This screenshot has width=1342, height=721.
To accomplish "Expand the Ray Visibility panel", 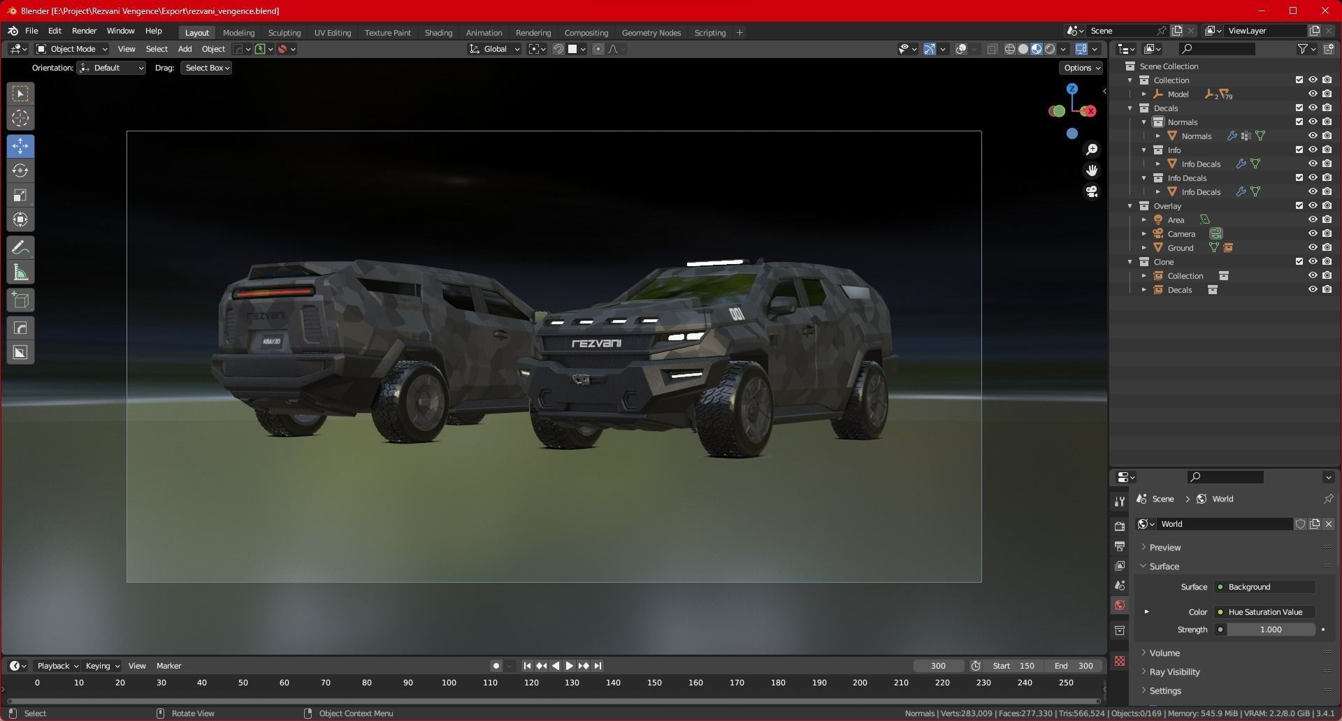I will (1174, 671).
